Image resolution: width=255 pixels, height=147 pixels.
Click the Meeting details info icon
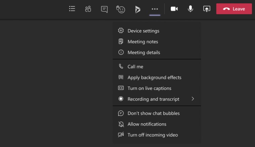[121, 52]
